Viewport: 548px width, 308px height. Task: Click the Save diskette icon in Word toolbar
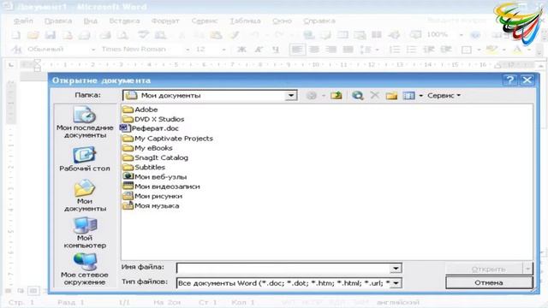click(x=50, y=34)
